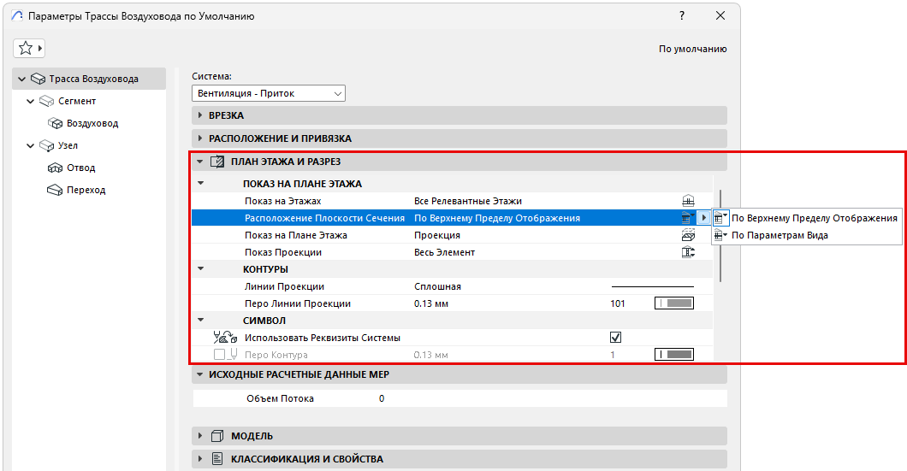Screen dimensions: 907x471
Task: Collapse the Трасса Воздуховода tree node
Action: (22, 79)
